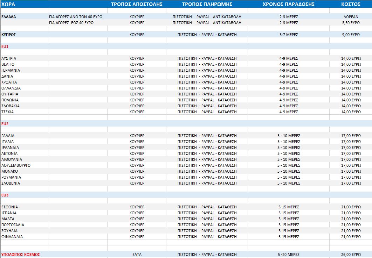
Task: Click ΚΟΥΡΙΕΡ in the ΜΟΝΑΚΟ row
Action: click(137, 171)
